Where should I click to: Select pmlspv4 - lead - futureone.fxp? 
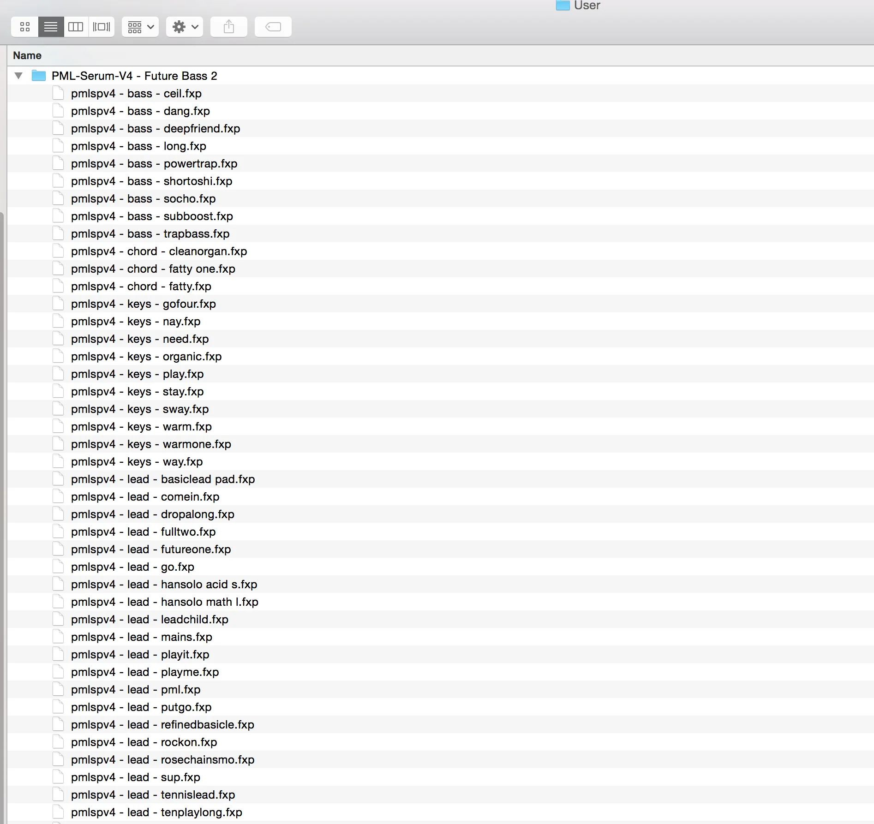(151, 549)
